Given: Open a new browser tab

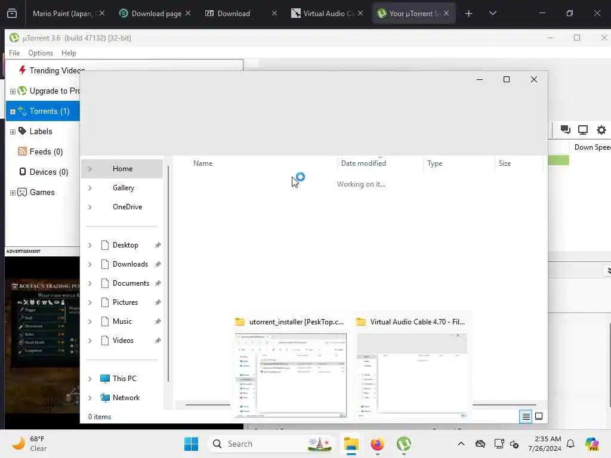Looking at the screenshot, I should tap(469, 14).
